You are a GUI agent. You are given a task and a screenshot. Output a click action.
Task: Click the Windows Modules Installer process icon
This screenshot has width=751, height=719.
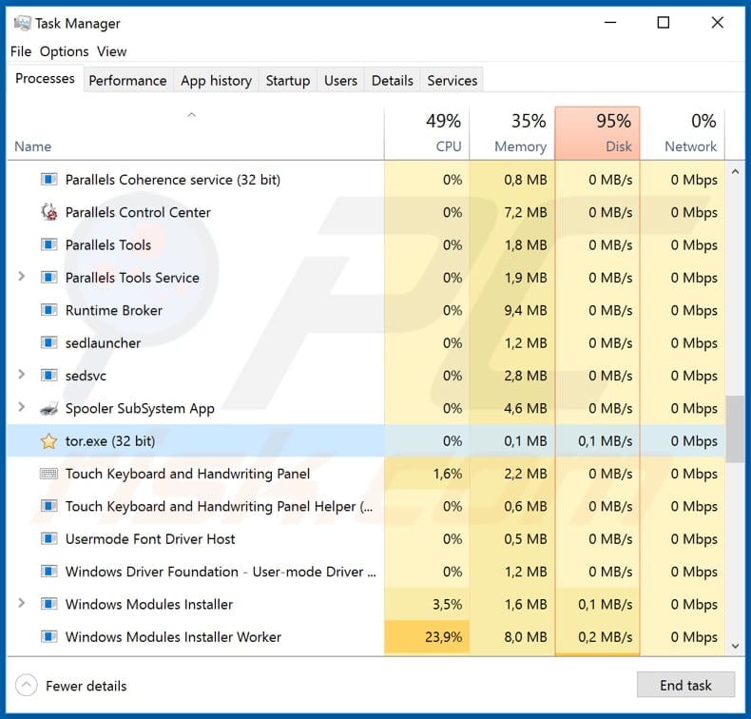(x=48, y=604)
